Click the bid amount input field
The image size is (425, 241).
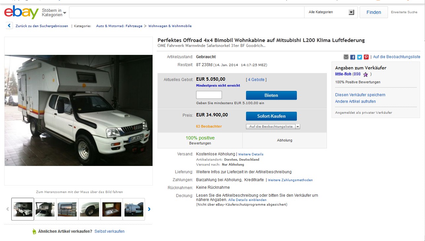point(209,95)
